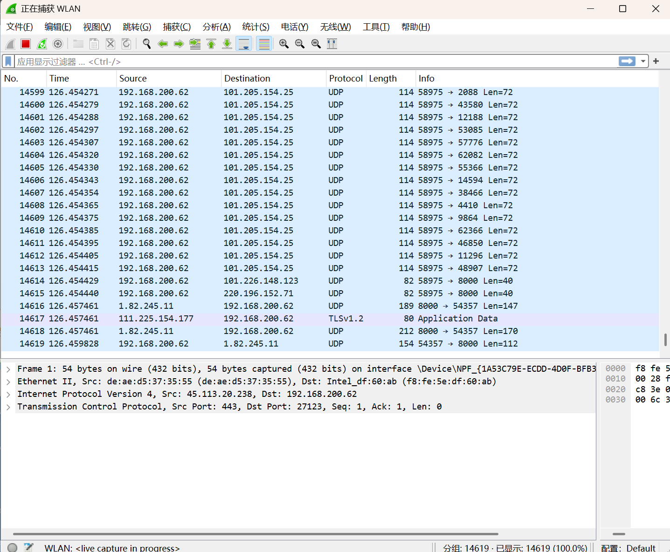The height and width of the screenshot is (552, 670).
Task: Open the 帮助(H) menu
Action: point(416,27)
